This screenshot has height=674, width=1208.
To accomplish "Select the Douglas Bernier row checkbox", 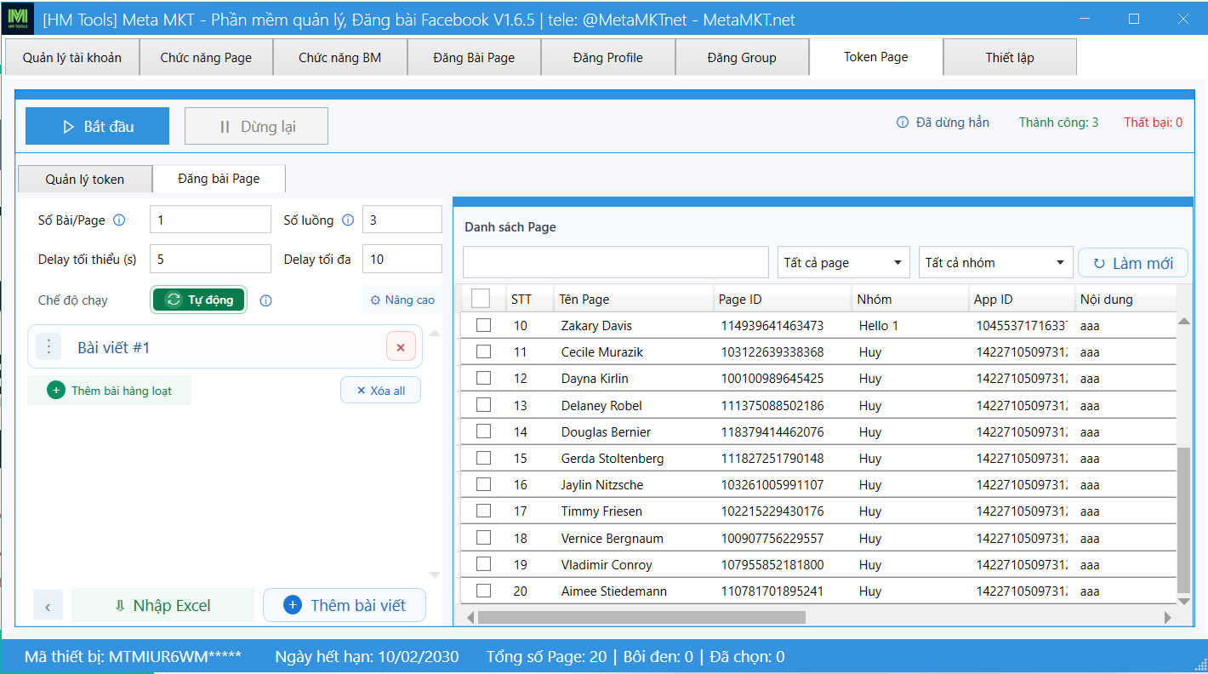I will (483, 431).
